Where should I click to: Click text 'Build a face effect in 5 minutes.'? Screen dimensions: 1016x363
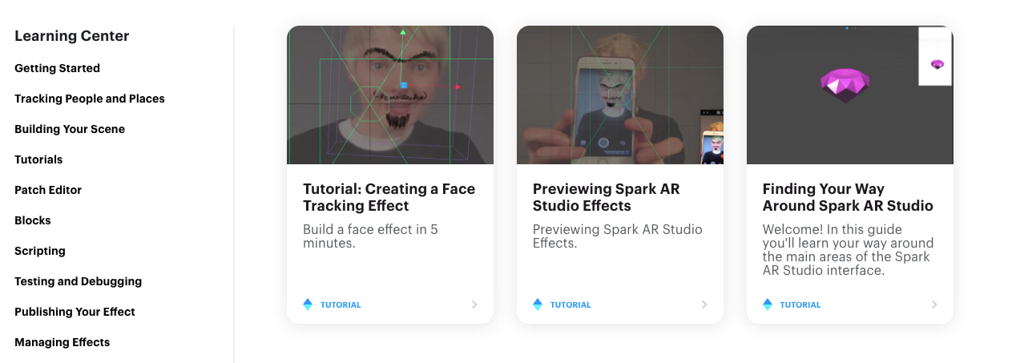click(x=370, y=236)
